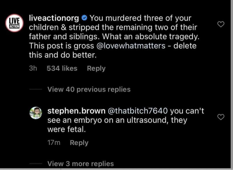
Task: Click the 3h timestamp on the comment
Action: 33,68
